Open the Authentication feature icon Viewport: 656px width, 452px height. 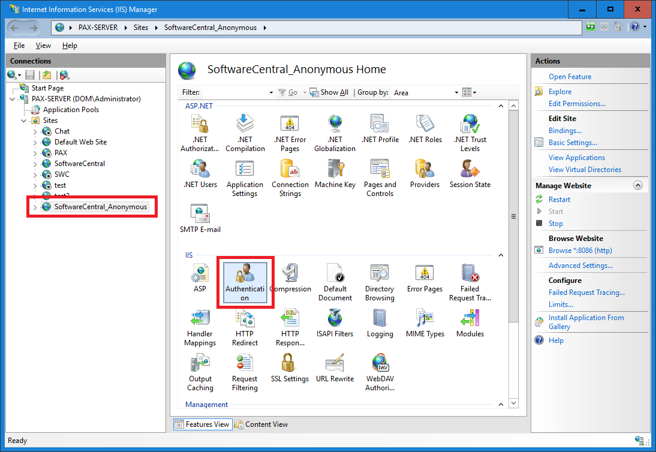tap(245, 276)
